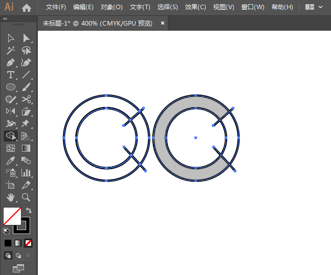
Task: Select the Line Segment tool
Action: pyautogui.click(x=26, y=75)
